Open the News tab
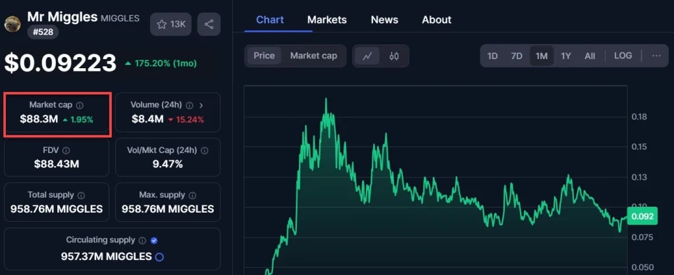Image resolution: width=674 pixels, height=275 pixels. [384, 20]
